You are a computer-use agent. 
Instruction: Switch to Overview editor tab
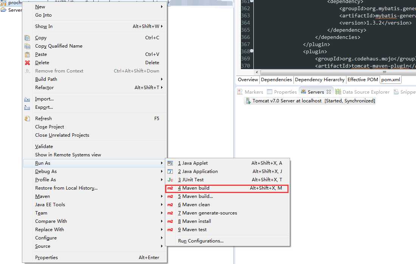[x=248, y=80]
